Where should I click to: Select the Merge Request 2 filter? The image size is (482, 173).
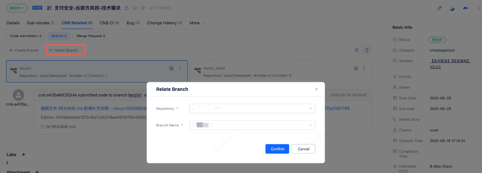click(91, 36)
